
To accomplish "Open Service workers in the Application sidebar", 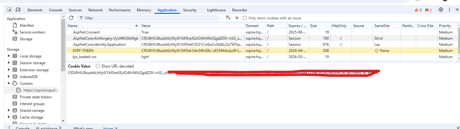I will (x=32, y=32).
